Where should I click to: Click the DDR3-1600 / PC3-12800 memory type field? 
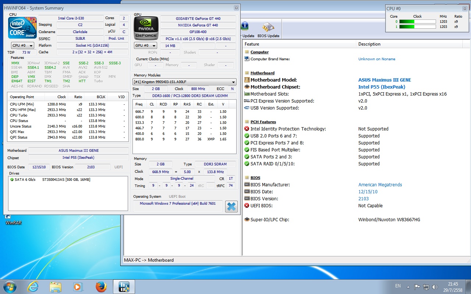(x=190, y=96)
